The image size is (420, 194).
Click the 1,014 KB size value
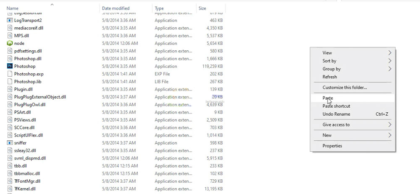215,135
